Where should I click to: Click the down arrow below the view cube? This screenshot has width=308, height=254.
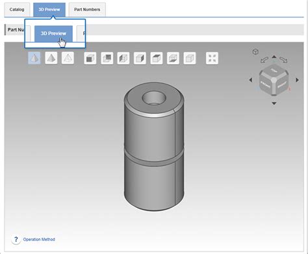tap(274, 103)
